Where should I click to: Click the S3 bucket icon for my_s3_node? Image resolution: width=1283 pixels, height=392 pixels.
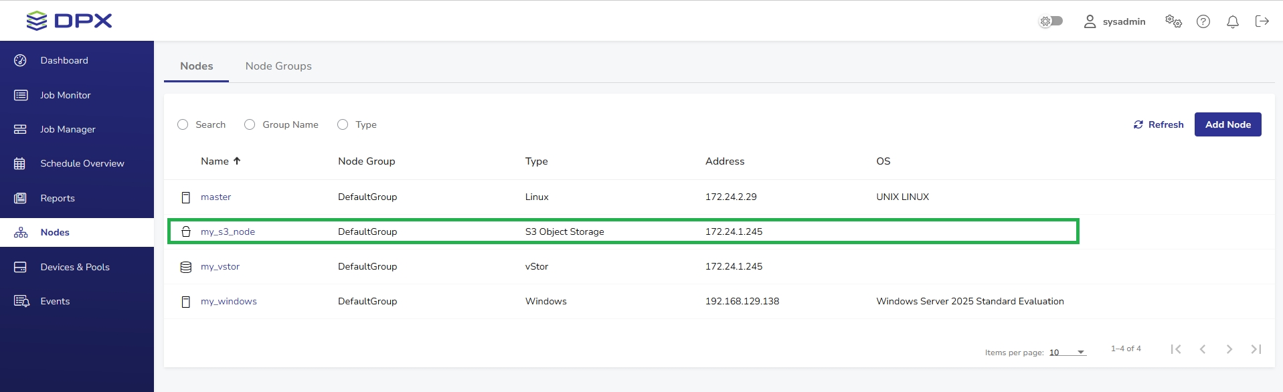(x=186, y=231)
